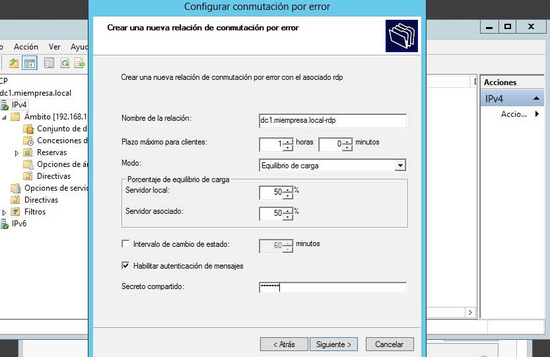Click the Cancelar button
The height and width of the screenshot is (357, 550).
click(389, 344)
